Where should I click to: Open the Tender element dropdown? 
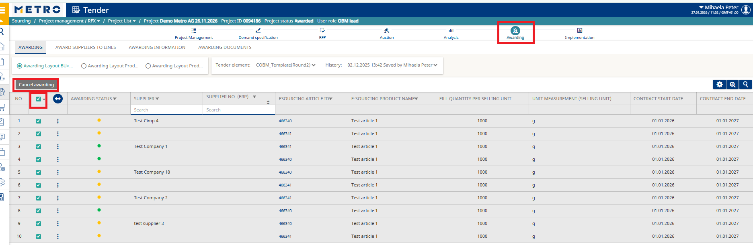tap(286, 65)
